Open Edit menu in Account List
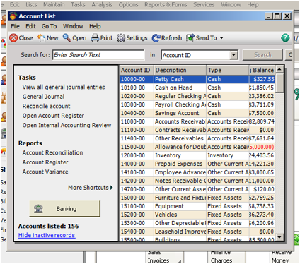 30,26
